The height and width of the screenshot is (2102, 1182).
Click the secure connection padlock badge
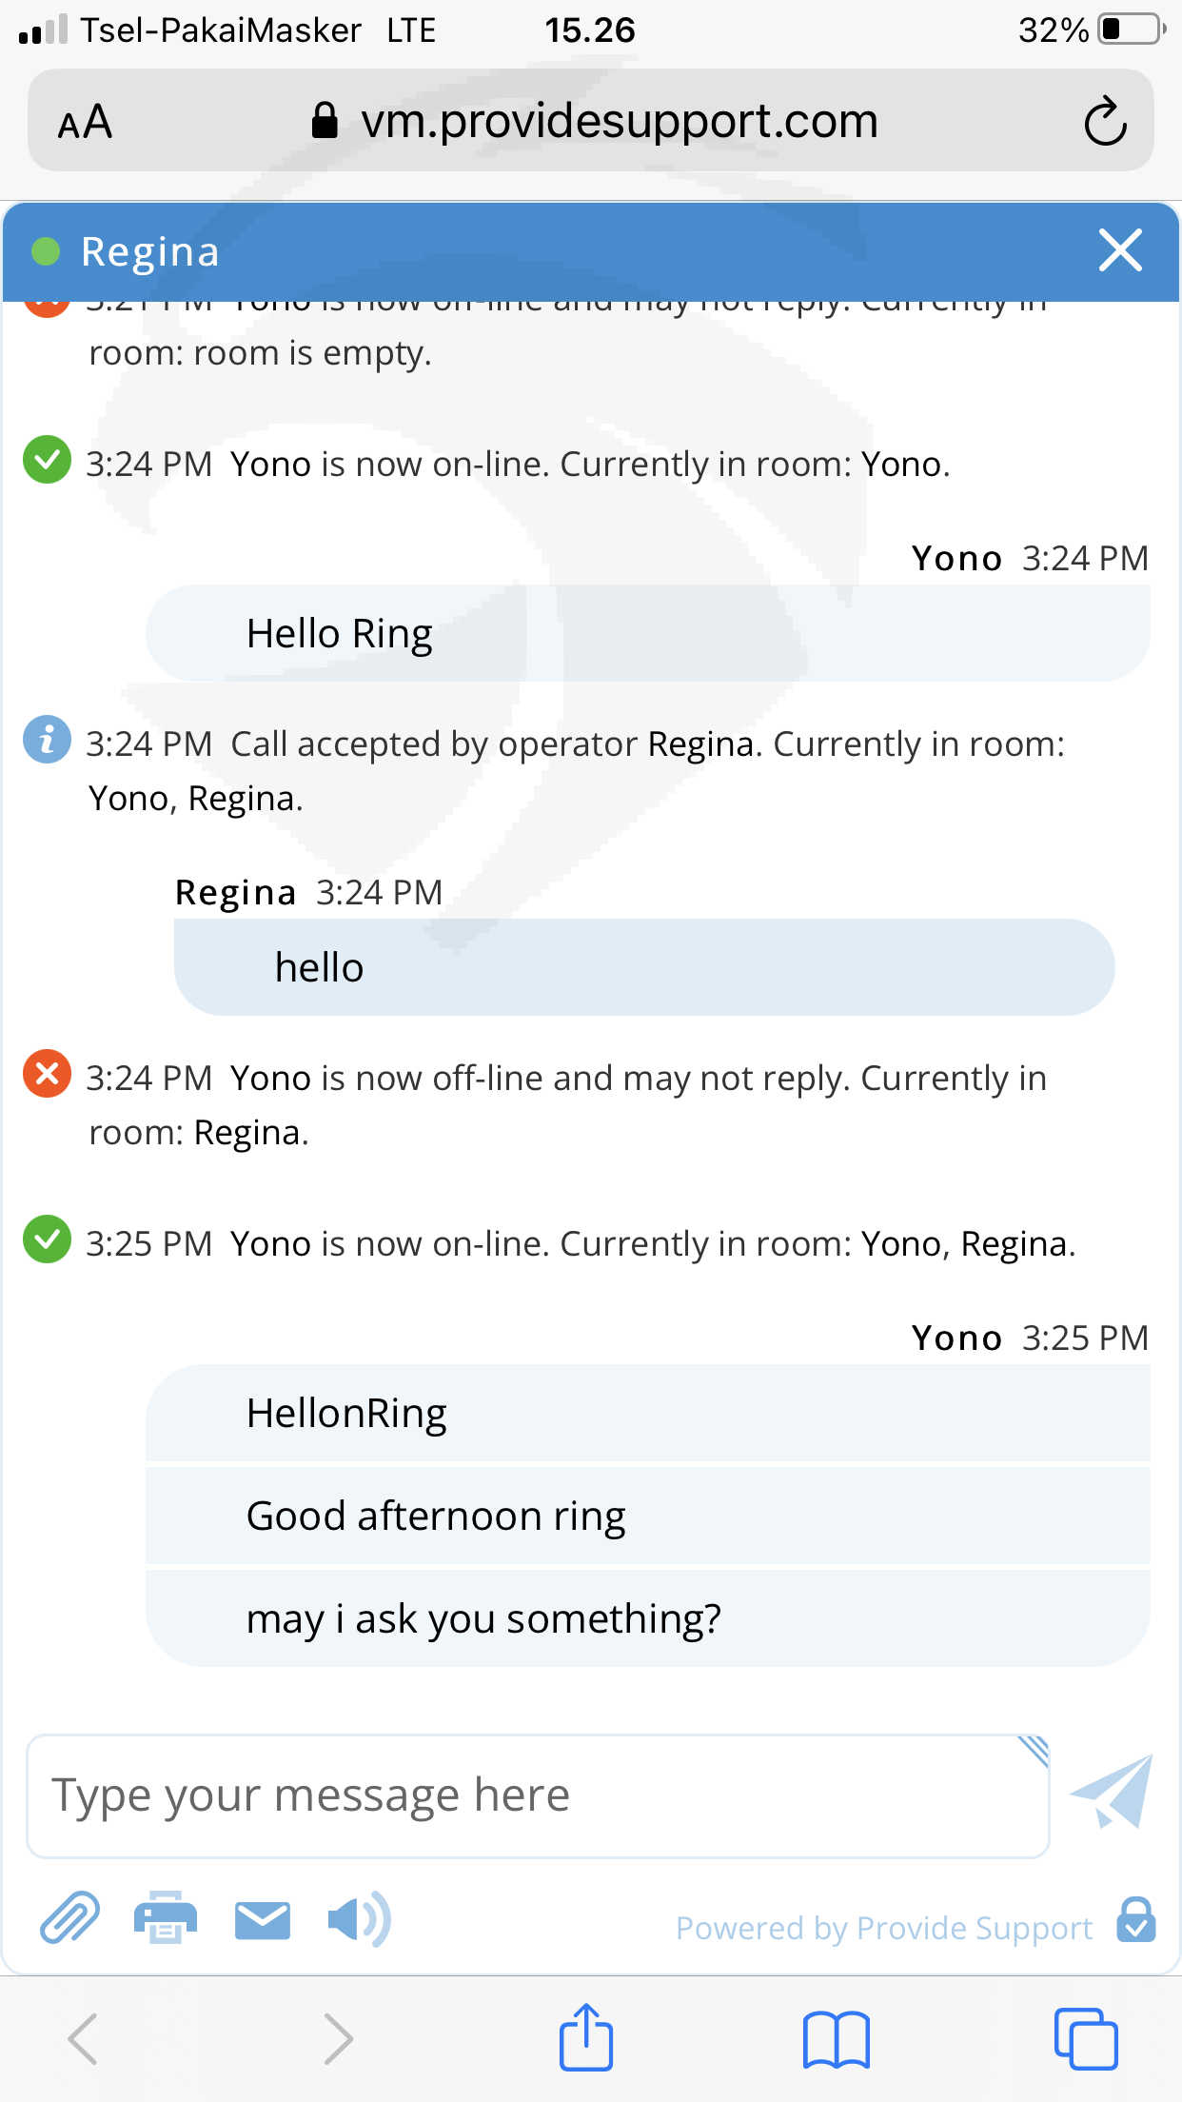coord(1136,1920)
